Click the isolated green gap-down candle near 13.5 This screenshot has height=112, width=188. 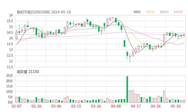[124, 44]
